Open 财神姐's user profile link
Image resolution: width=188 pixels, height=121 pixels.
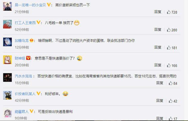click(x=20, y=58)
